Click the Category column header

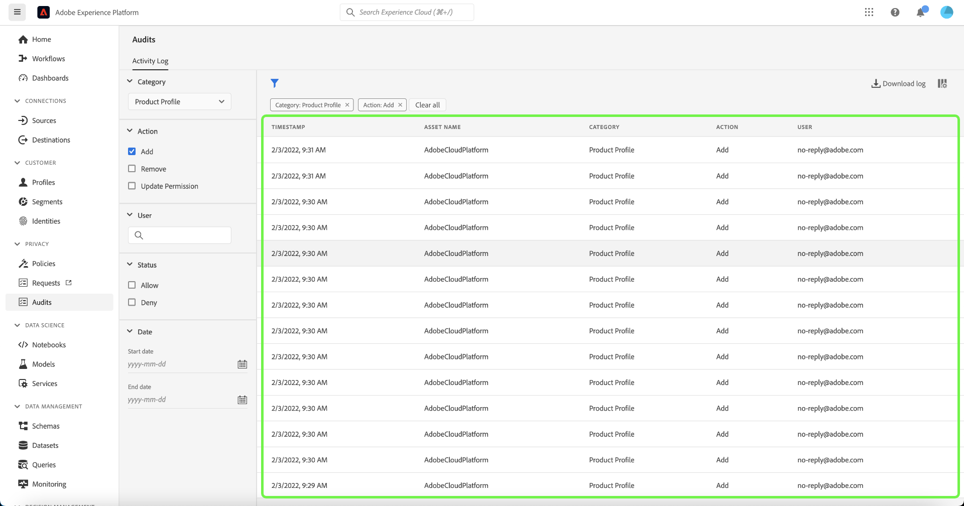click(x=604, y=127)
